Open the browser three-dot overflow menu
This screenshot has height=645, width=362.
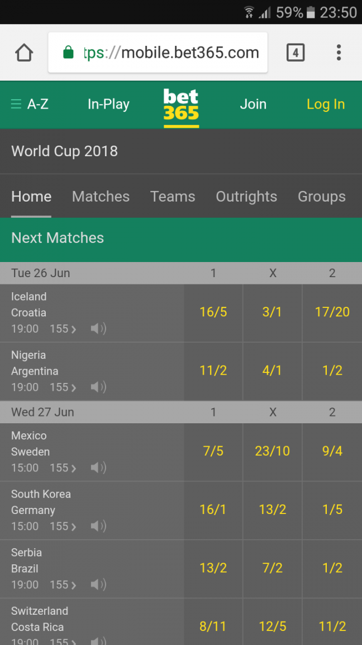click(339, 53)
